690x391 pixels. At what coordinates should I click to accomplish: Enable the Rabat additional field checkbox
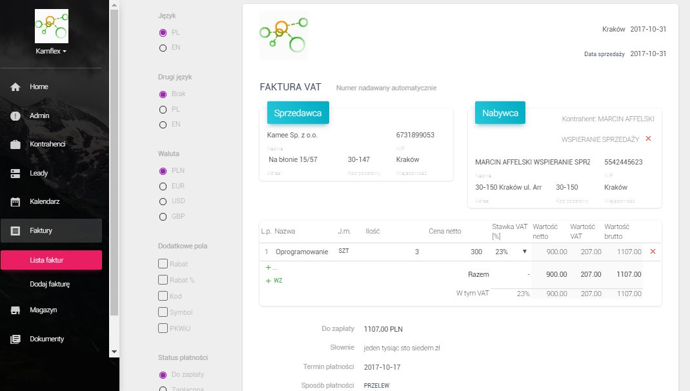tap(163, 264)
